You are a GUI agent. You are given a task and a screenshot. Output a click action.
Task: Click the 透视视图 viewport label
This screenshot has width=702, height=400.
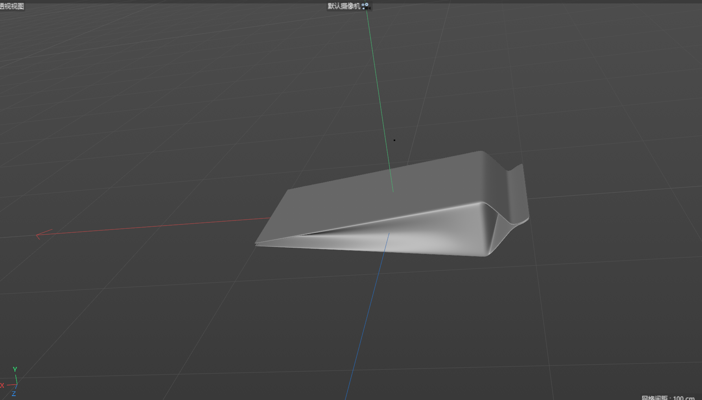[x=12, y=6]
